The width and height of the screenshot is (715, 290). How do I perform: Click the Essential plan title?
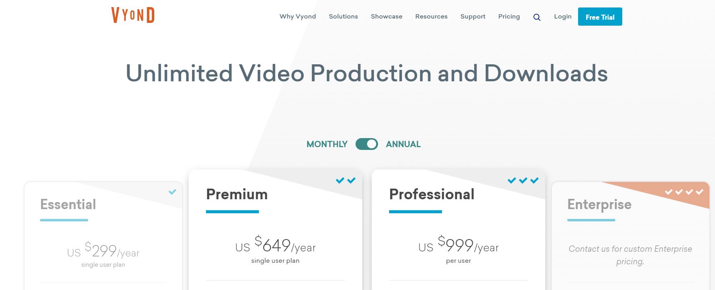point(68,204)
